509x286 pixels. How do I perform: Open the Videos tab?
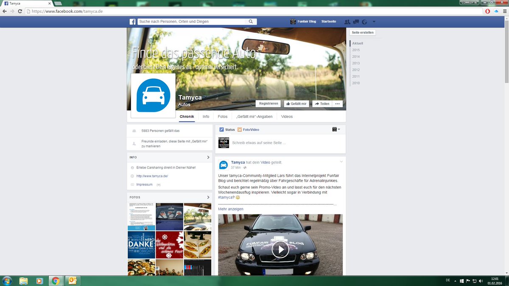(x=287, y=117)
